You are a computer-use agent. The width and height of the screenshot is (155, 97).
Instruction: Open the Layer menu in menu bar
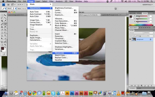click(38, 1)
